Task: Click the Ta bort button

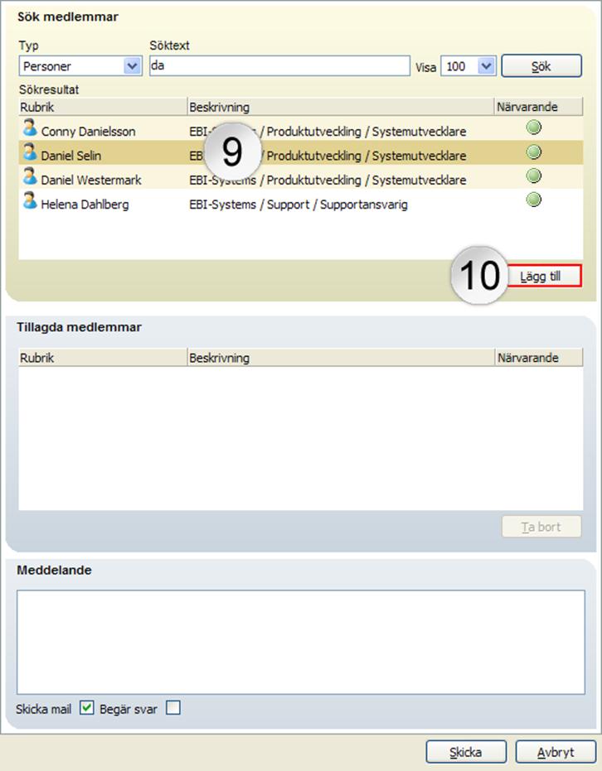Action: (x=541, y=527)
